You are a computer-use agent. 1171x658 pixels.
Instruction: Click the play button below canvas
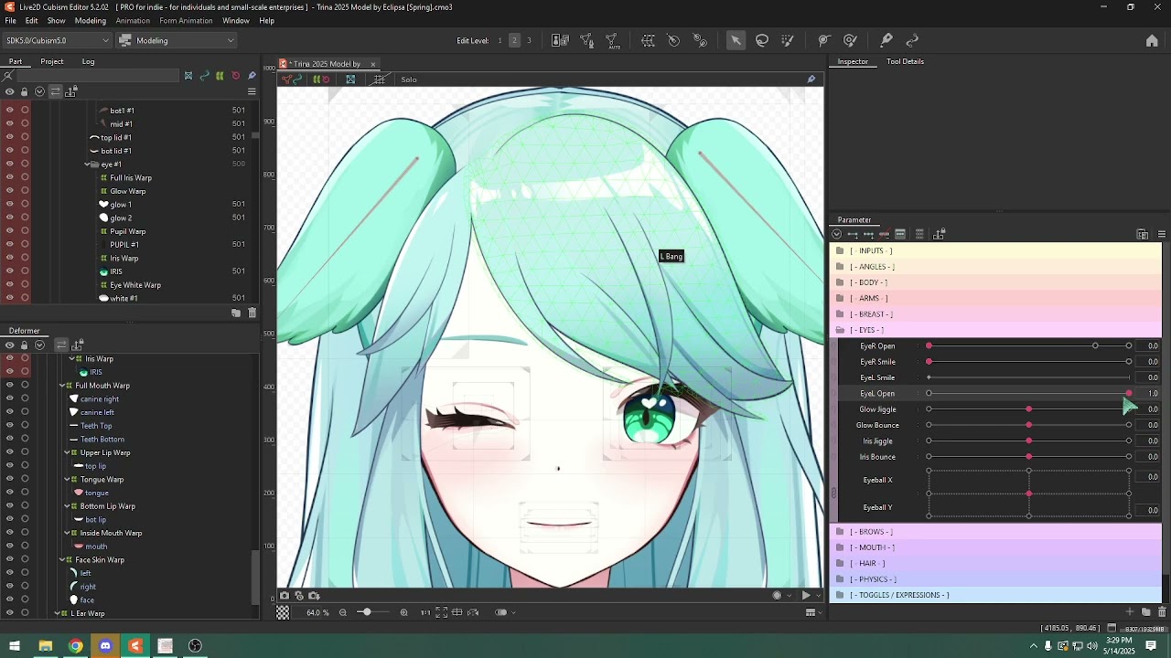(806, 596)
